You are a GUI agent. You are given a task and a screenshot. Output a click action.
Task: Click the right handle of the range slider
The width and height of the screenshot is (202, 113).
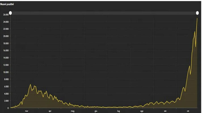point(197,13)
